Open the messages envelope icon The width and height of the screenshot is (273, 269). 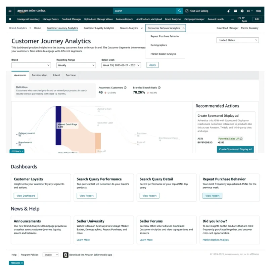pos(235,10)
